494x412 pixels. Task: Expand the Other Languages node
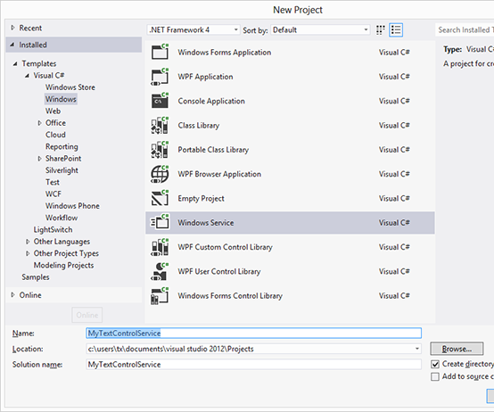pyautogui.click(x=28, y=242)
